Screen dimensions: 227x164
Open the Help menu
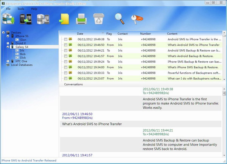coord(34,9)
